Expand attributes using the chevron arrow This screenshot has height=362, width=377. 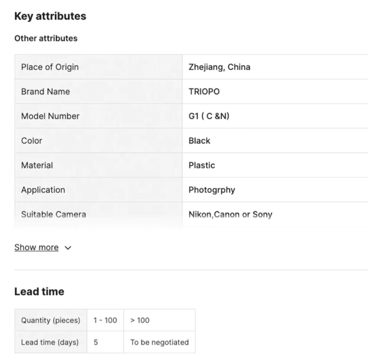tap(68, 248)
